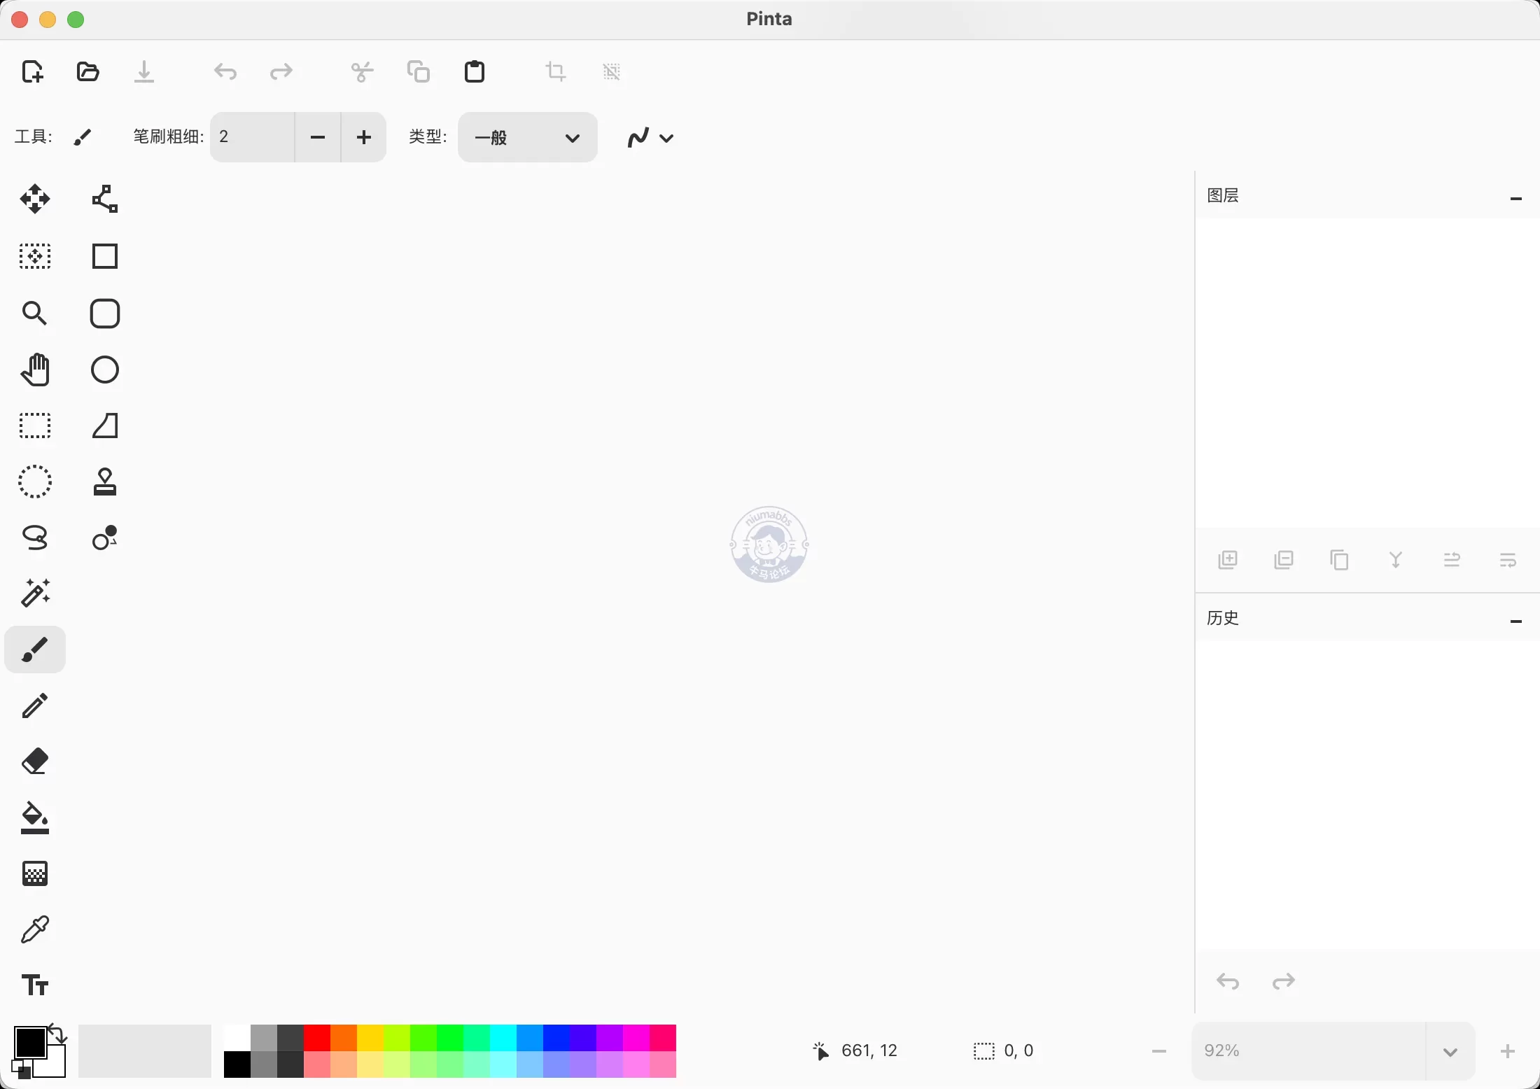Select the Text tool
Screen dimensions: 1540x1089
35,985
